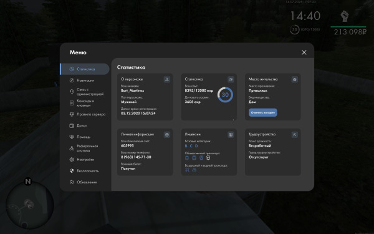Screen dimensions: 374x234
Task: Click the phone number 8 (963) 145-71-30
Action: [x=136, y=157]
